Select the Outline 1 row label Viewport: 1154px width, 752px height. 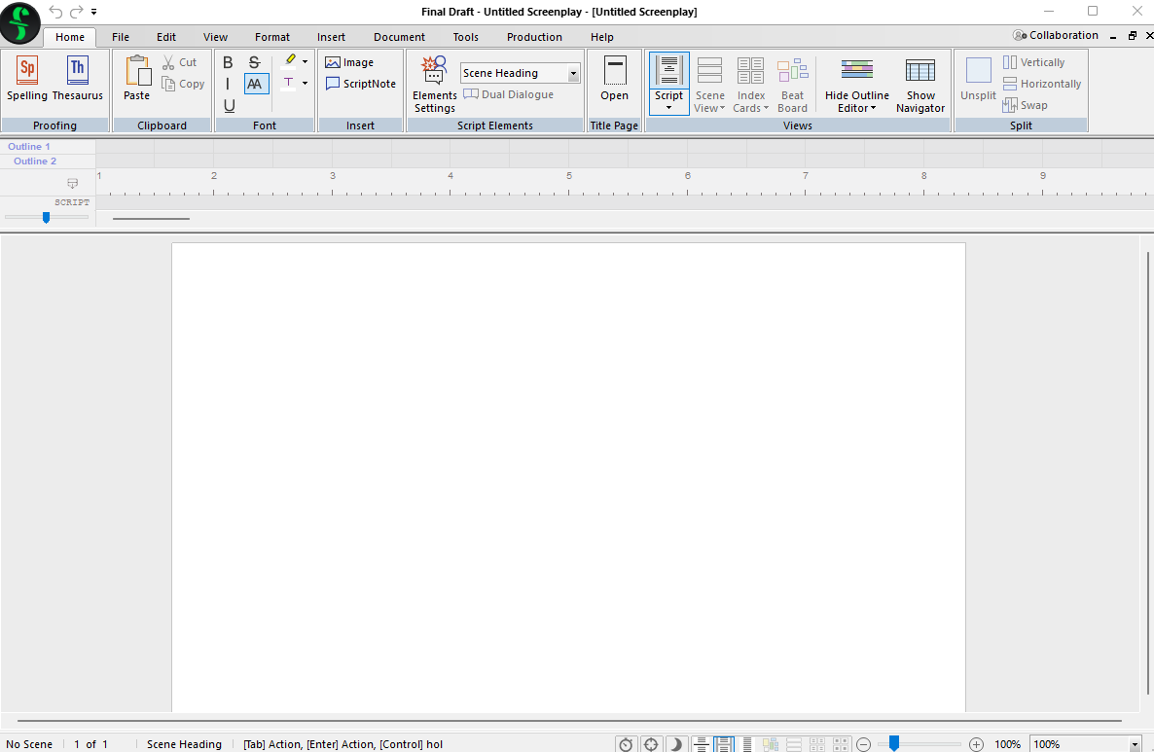pyautogui.click(x=29, y=147)
